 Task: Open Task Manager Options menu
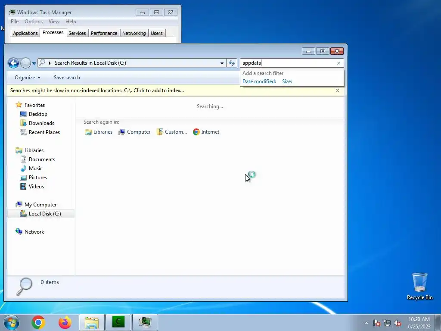click(34, 22)
